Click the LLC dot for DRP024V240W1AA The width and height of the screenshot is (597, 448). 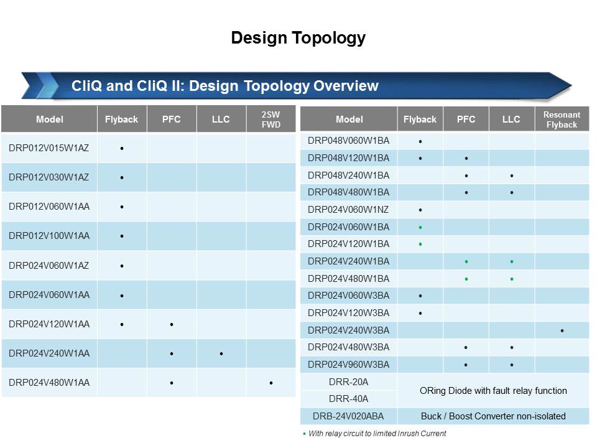point(221,354)
